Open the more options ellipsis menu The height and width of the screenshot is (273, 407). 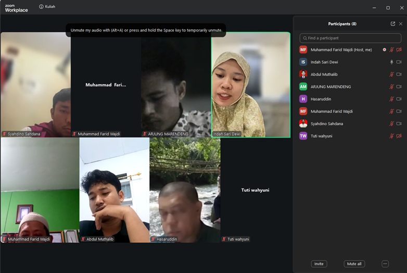(x=385, y=264)
